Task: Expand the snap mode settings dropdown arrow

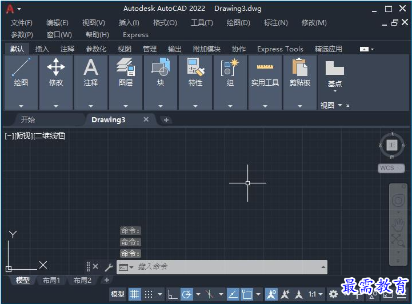Action: [x=160, y=294]
